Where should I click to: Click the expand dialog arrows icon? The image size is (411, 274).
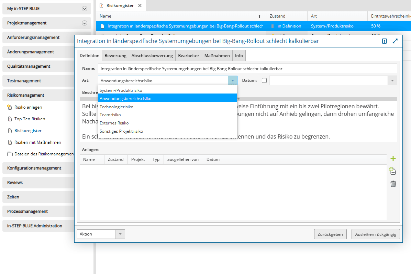tap(395, 41)
